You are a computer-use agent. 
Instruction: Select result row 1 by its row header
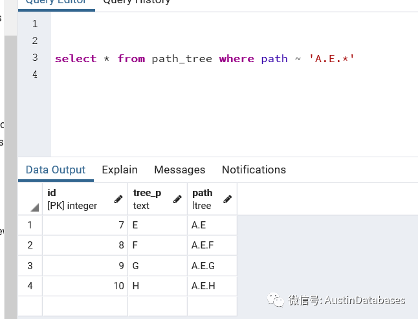(30, 226)
